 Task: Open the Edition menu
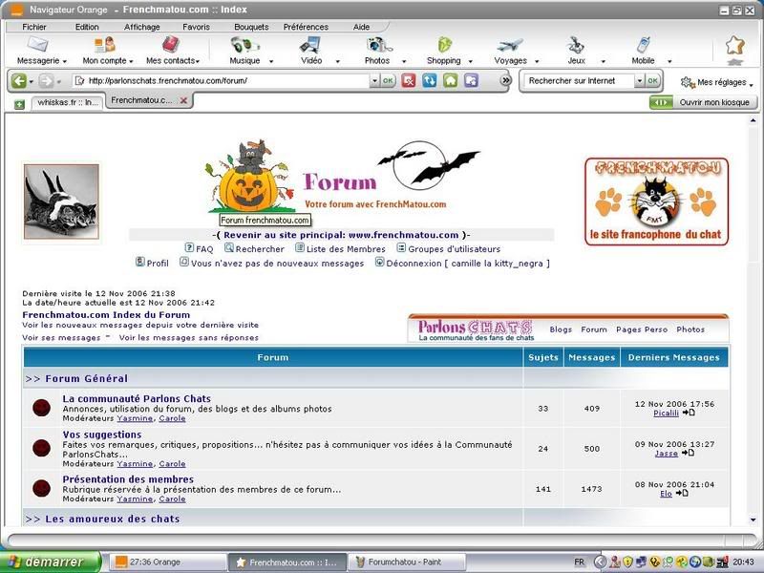(x=87, y=27)
